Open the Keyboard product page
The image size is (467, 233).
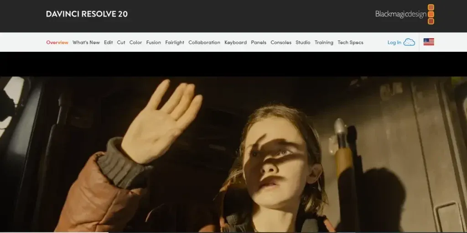click(236, 42)
